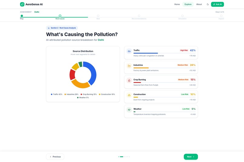Click the Industries progress bar
The width and height of the screenshot is (244, 162).
pos(164,68)
